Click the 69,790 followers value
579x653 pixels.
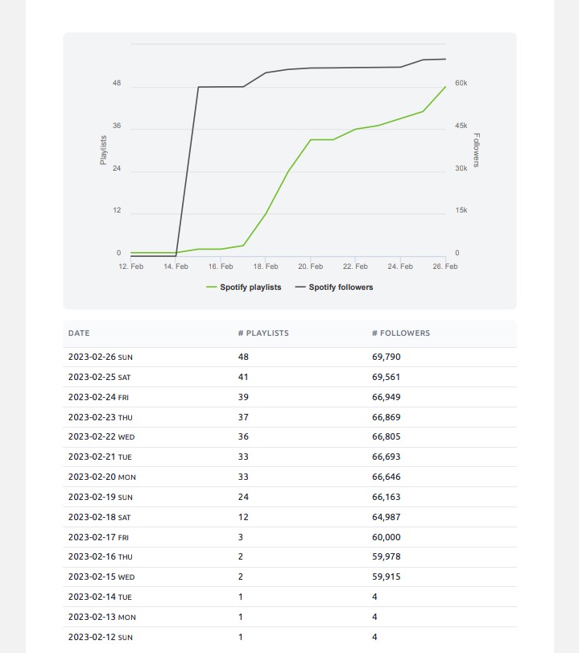(x=387, y=357)
